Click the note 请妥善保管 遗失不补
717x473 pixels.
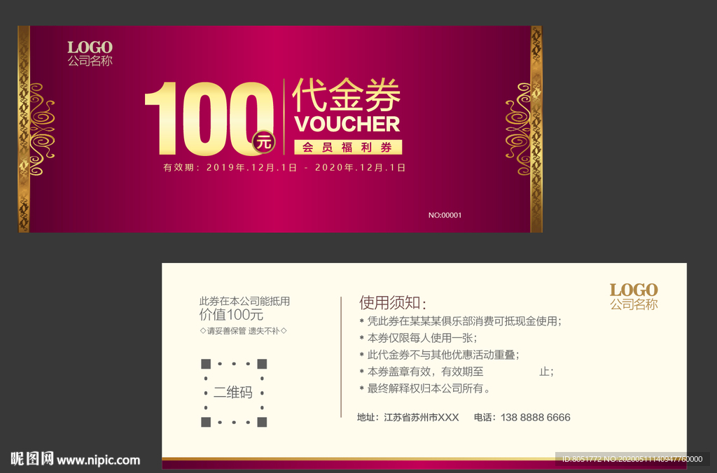[x=243, y=331]
